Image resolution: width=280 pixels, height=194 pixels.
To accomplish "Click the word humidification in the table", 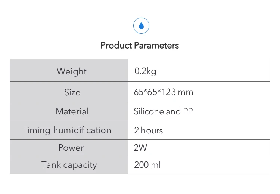I will click(x=82, y=130).
